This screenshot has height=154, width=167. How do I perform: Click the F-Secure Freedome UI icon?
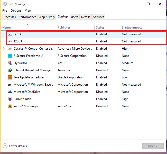pos(10,56)
